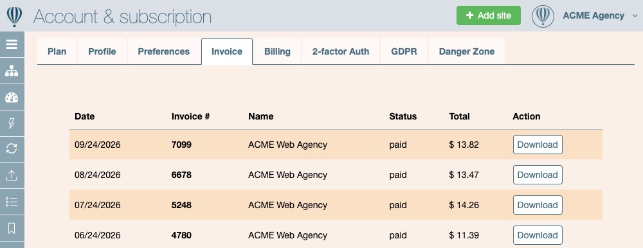Click the Total column header
Image resolution: width=643 pixels, height=248 pixels.
pyautogui.click(x=459, y=116)
